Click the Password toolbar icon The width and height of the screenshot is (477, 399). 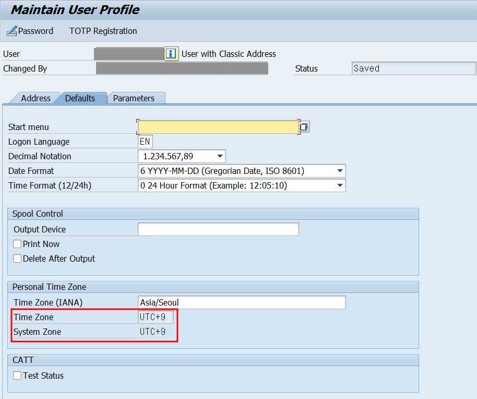(x=12, y=31)
